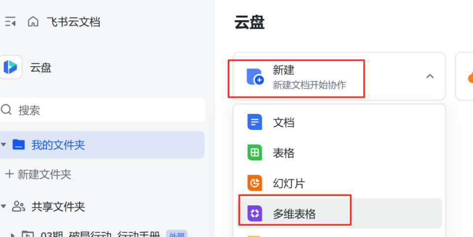The width and height of the screenshot is (473, 237).
Task: Select 文档 from the new menu
Action: click(284, 122)
